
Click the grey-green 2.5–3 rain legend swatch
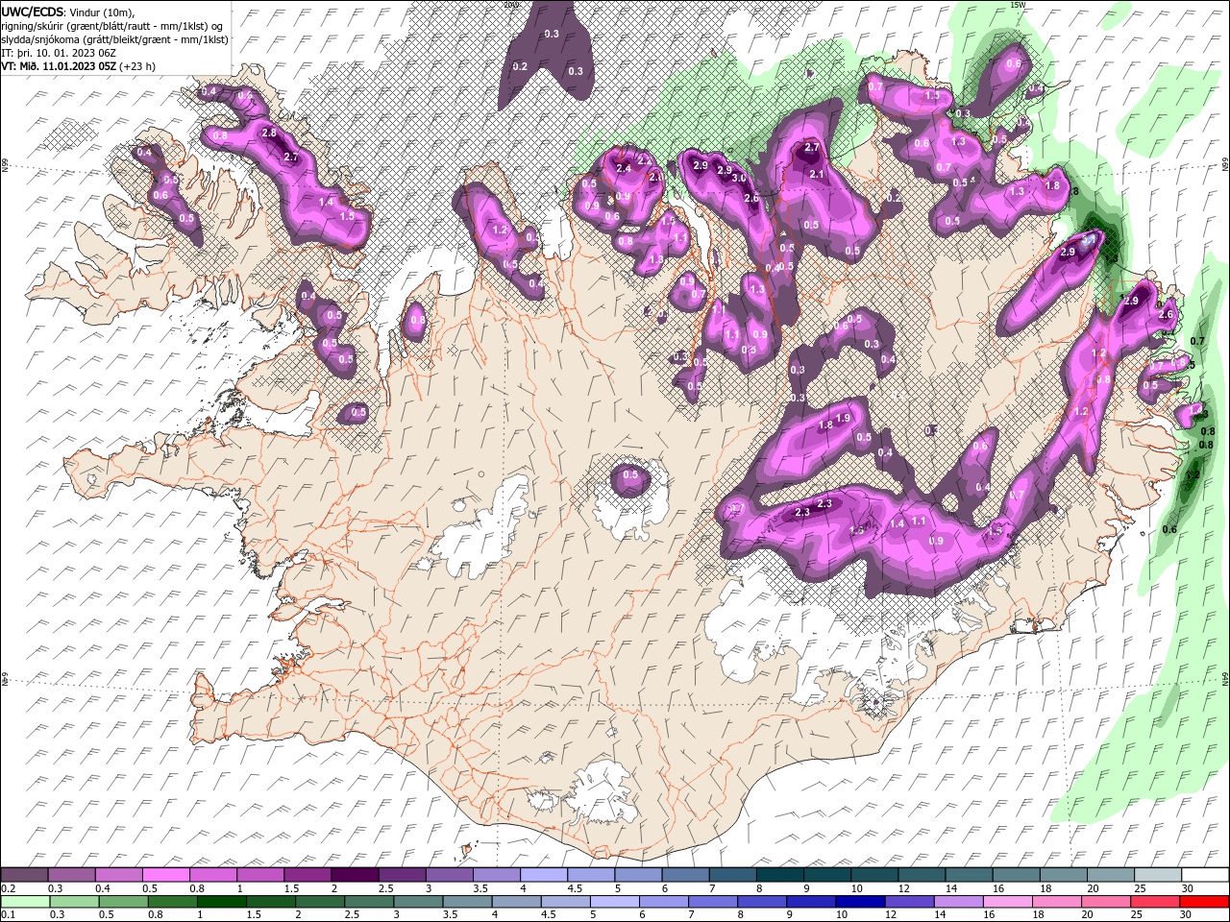coord(369,901)
